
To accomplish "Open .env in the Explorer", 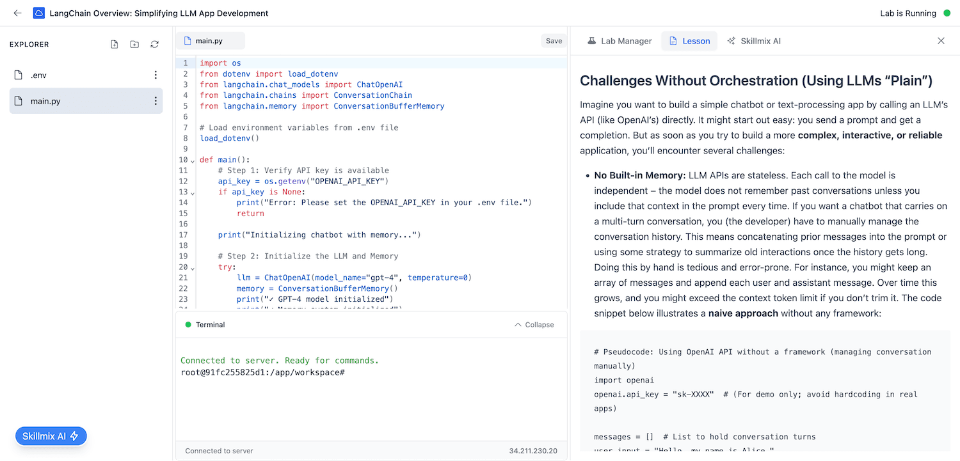I will [x=86, y=75].
